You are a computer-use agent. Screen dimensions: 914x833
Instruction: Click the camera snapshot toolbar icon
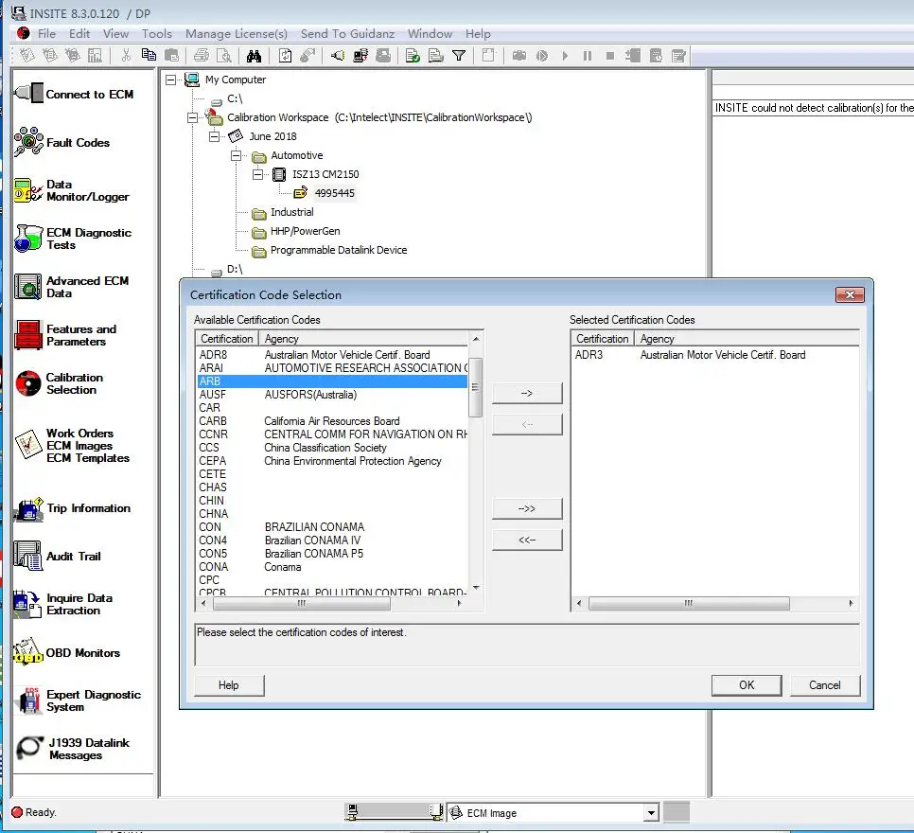pyautogui.click(x=519, y=56)
